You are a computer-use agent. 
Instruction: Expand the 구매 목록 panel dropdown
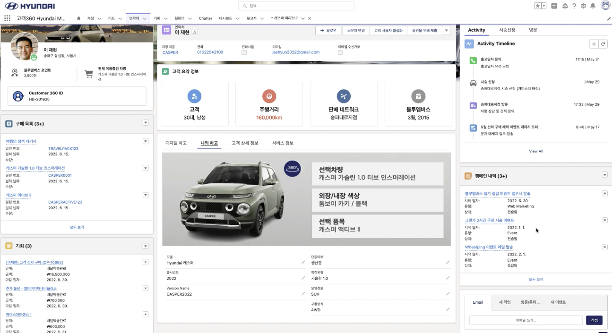click(x=146, y=123)
